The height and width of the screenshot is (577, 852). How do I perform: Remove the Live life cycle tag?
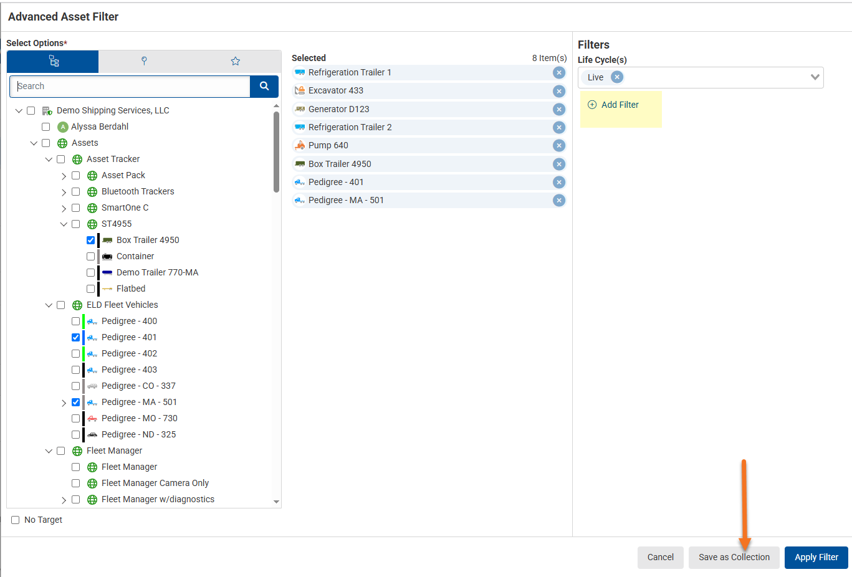617,77
